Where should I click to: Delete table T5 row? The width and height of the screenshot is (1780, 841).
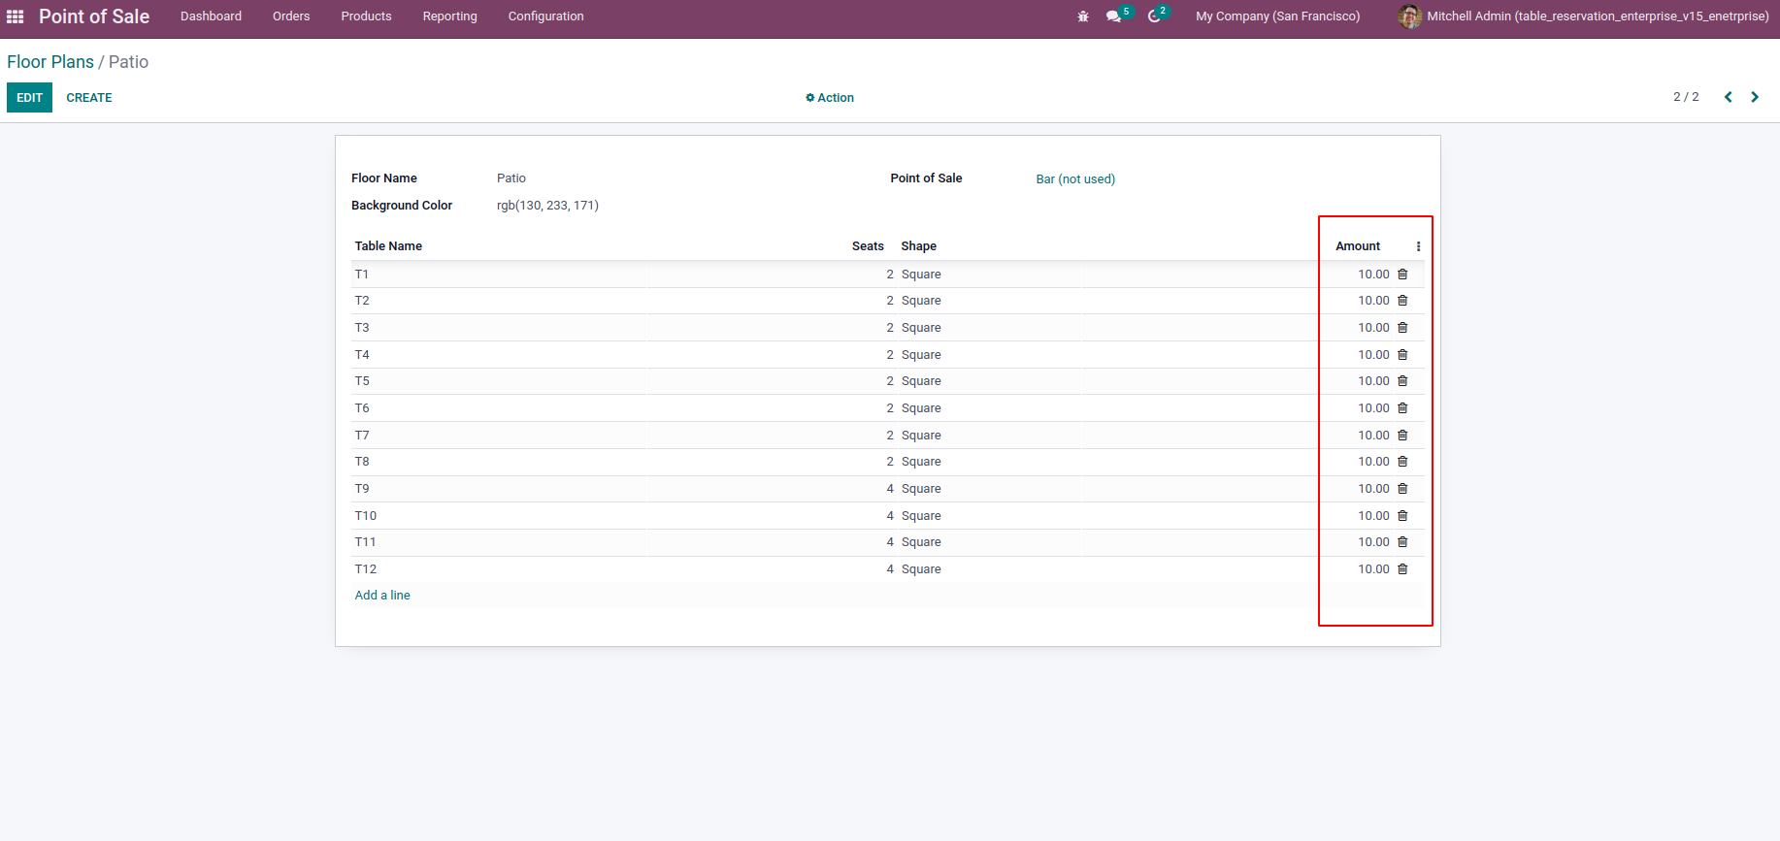coord(1402,381)
